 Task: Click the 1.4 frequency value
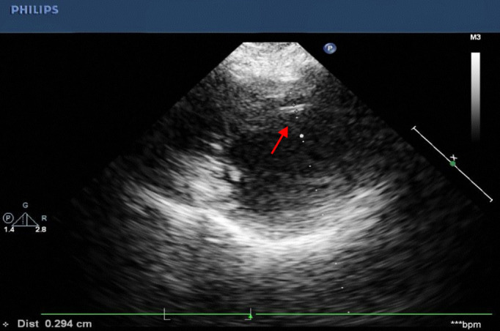(x=10, y=229)
